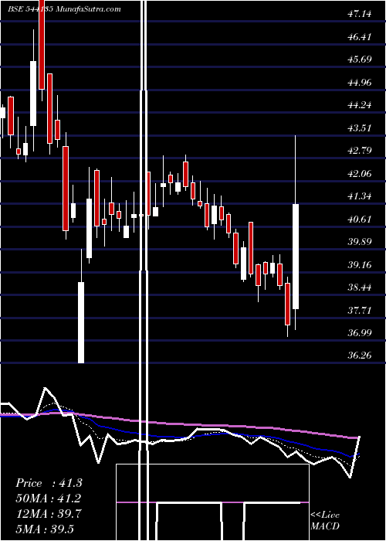The width and height of the screenshot is (386, 541).
Task: Click the 38.44 price axis label
Action: [360, 287]
